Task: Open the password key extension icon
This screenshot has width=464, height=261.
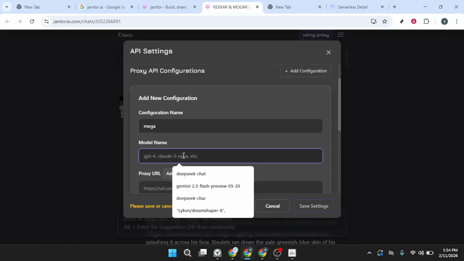Action: (402, 21)
